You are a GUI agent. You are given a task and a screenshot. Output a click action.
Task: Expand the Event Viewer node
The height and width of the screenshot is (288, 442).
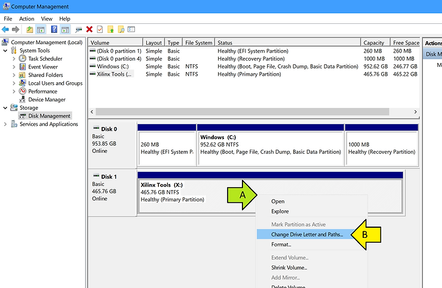pos(14,67)
